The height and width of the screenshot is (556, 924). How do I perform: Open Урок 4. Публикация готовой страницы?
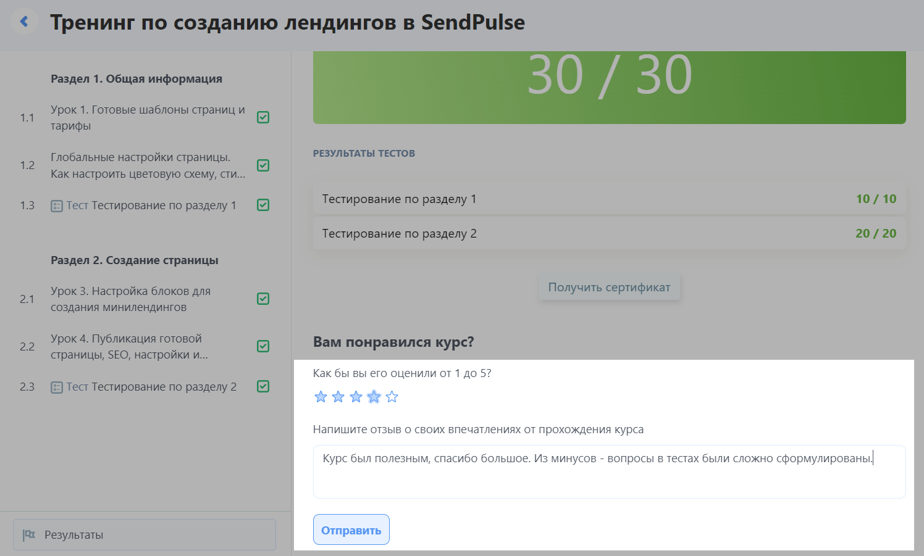point(129,346)
